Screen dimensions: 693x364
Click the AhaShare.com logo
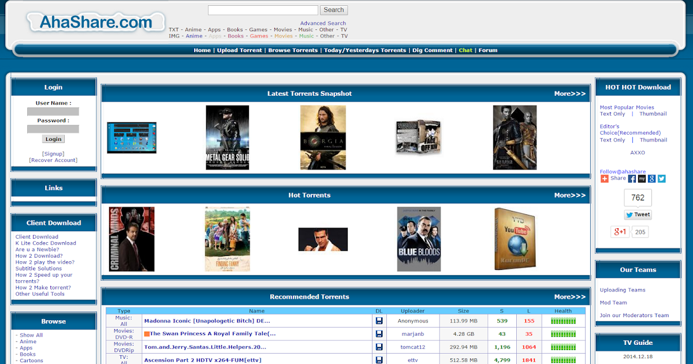(x=95, y=22)
